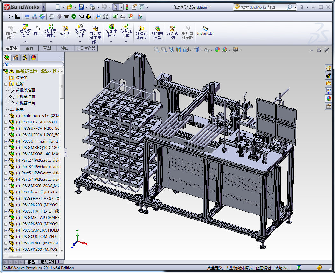Switch to the 评估 tab
This screenshot has width=335, height=273.
click(x=65, y=48)
